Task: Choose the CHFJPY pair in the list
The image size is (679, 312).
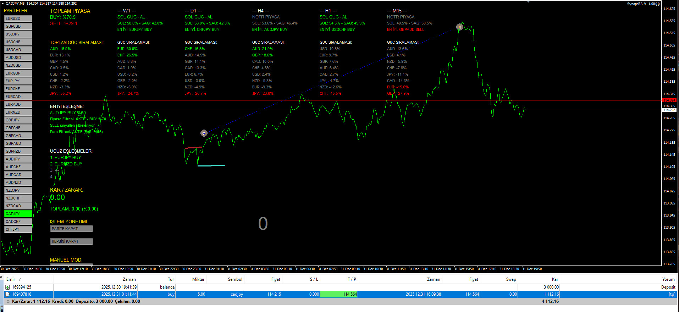Action: click(18, 229)
